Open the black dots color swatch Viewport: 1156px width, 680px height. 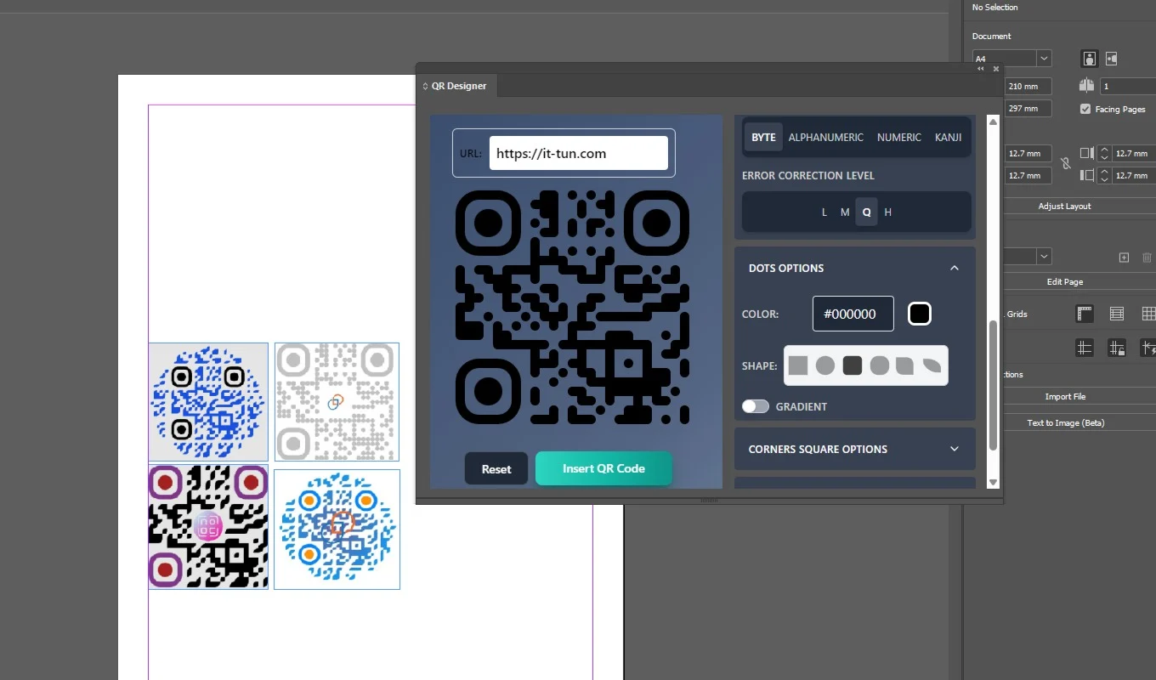click(x=920, y=314)
